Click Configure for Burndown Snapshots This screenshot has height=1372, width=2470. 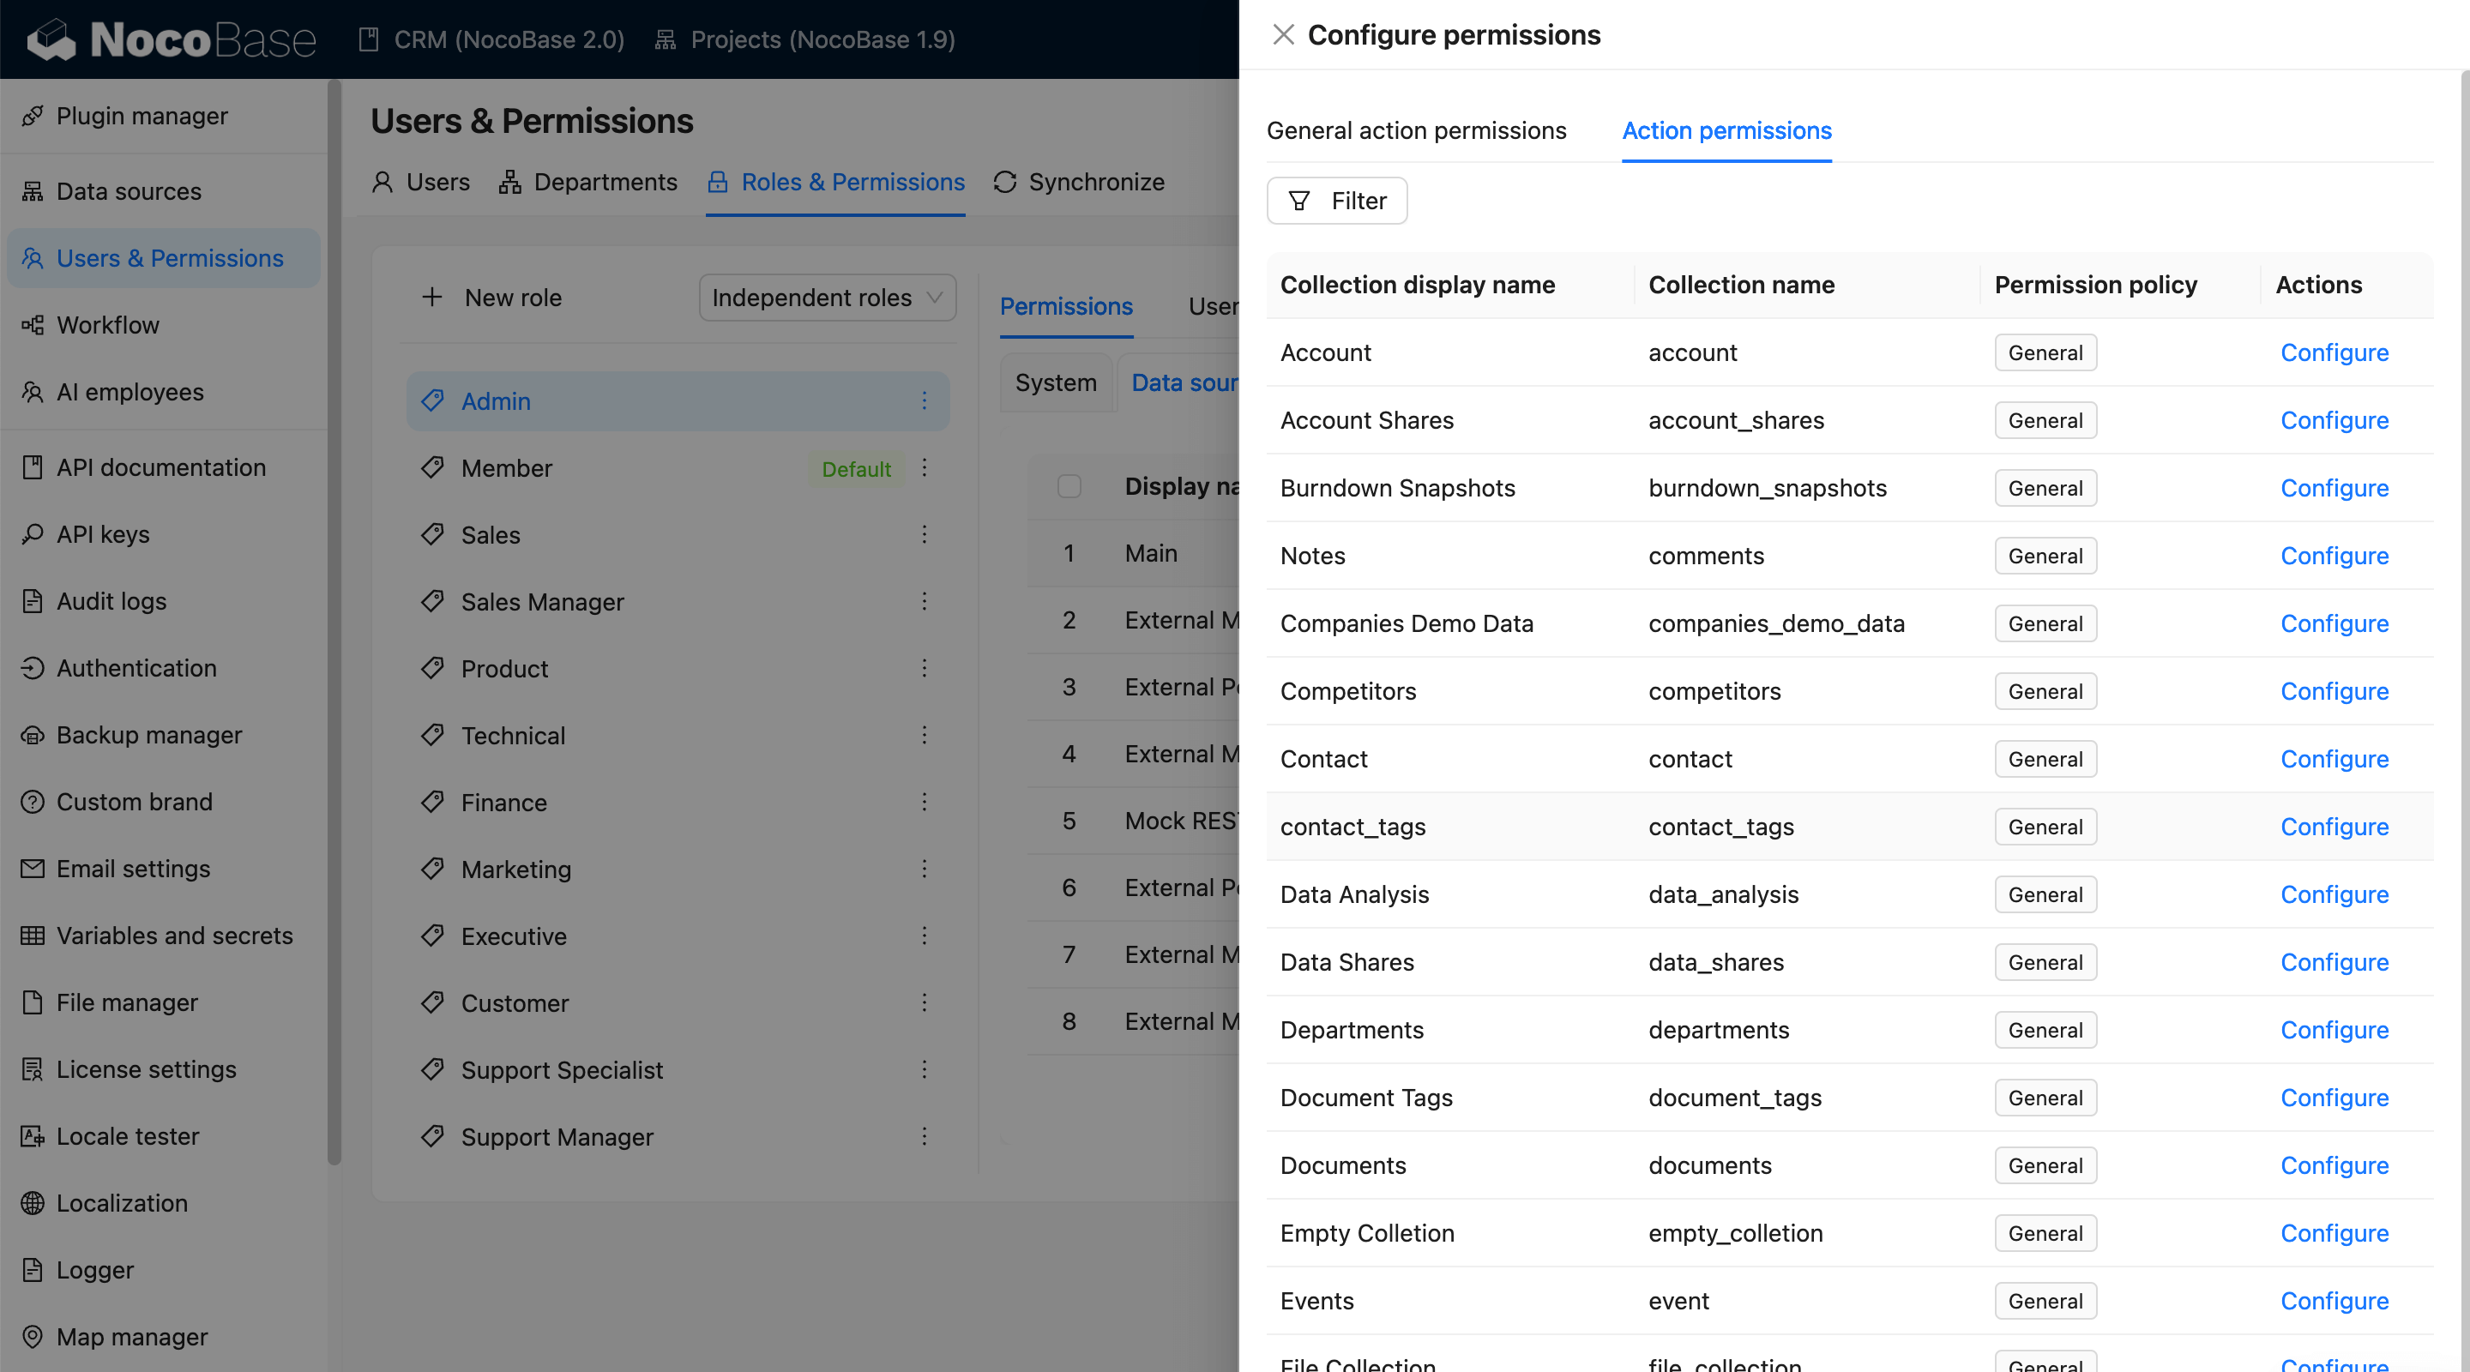pyautogui.click(x=2333, y=488)
